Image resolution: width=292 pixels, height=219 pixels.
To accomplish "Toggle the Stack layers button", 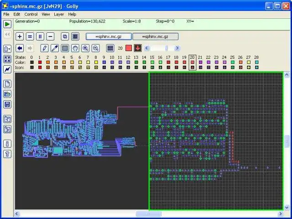I will tap(65, 36).
